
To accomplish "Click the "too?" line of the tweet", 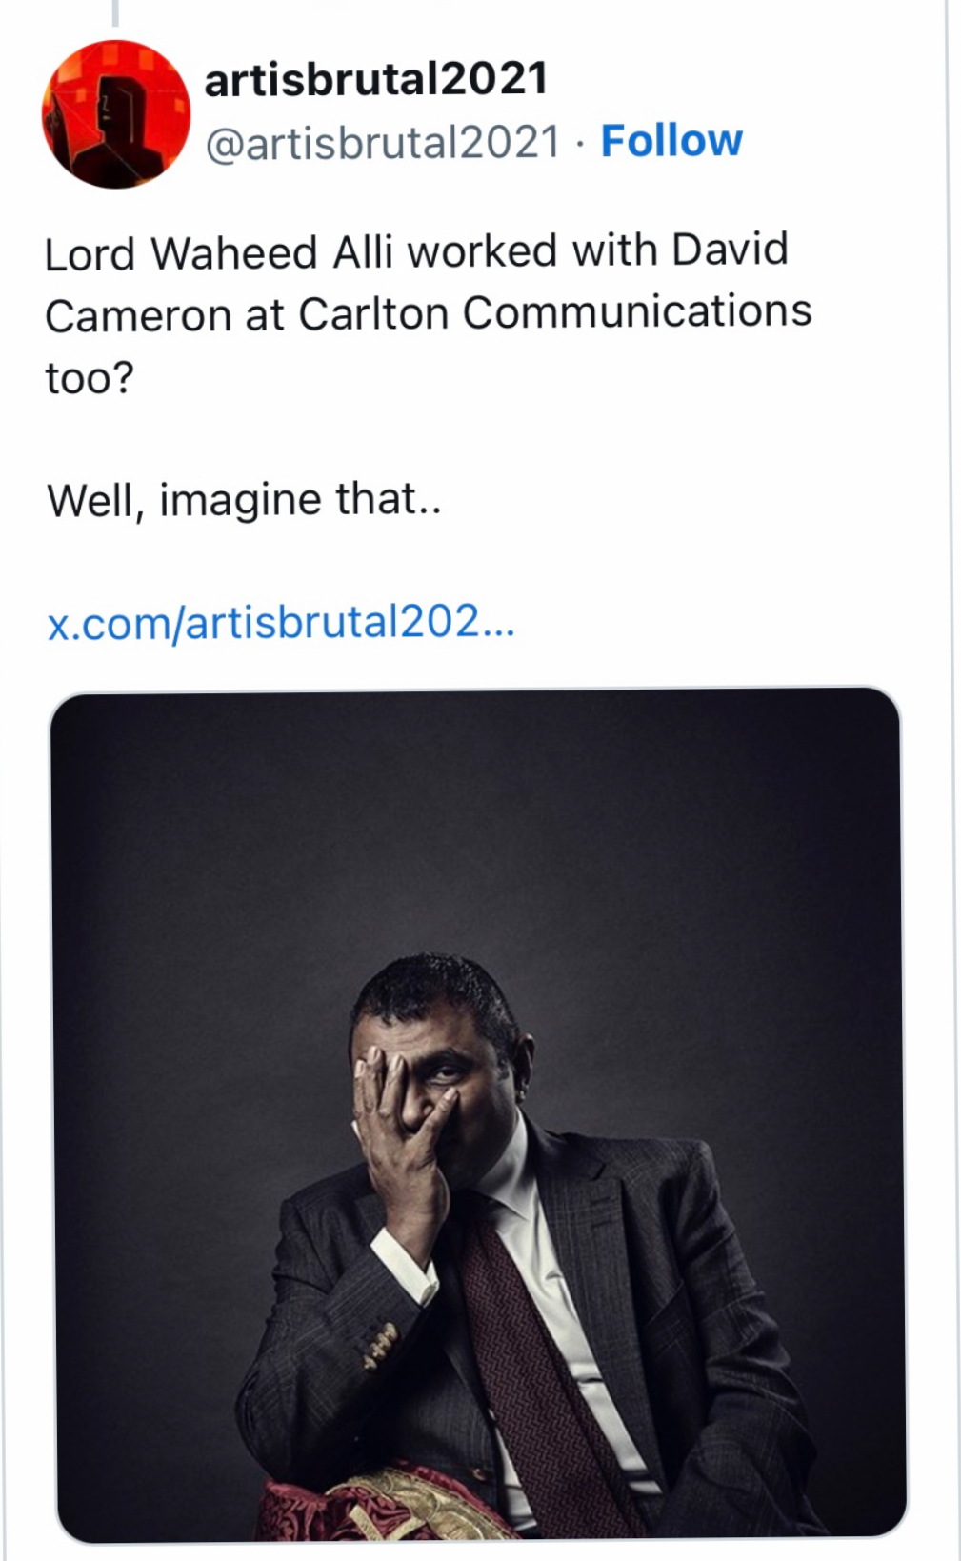I will click(90, 378).
